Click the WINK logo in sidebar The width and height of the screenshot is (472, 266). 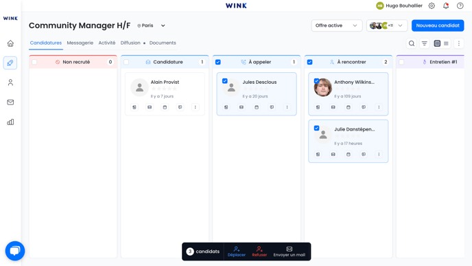(x=10, y=19)
